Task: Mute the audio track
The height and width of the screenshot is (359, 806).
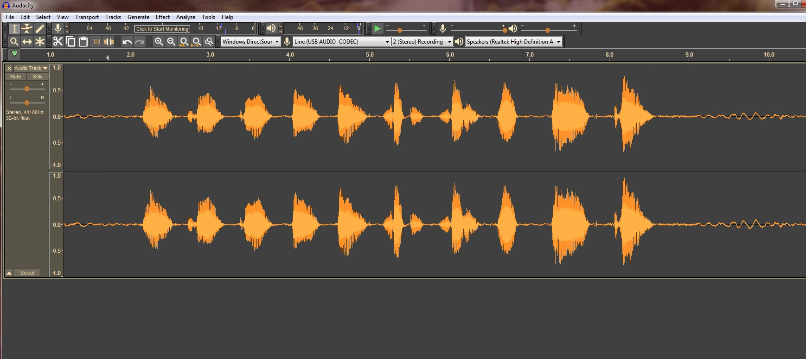Action: coord(16,77)
